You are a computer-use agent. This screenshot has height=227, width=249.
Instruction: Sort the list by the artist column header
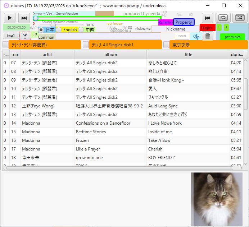pos(47,55)
